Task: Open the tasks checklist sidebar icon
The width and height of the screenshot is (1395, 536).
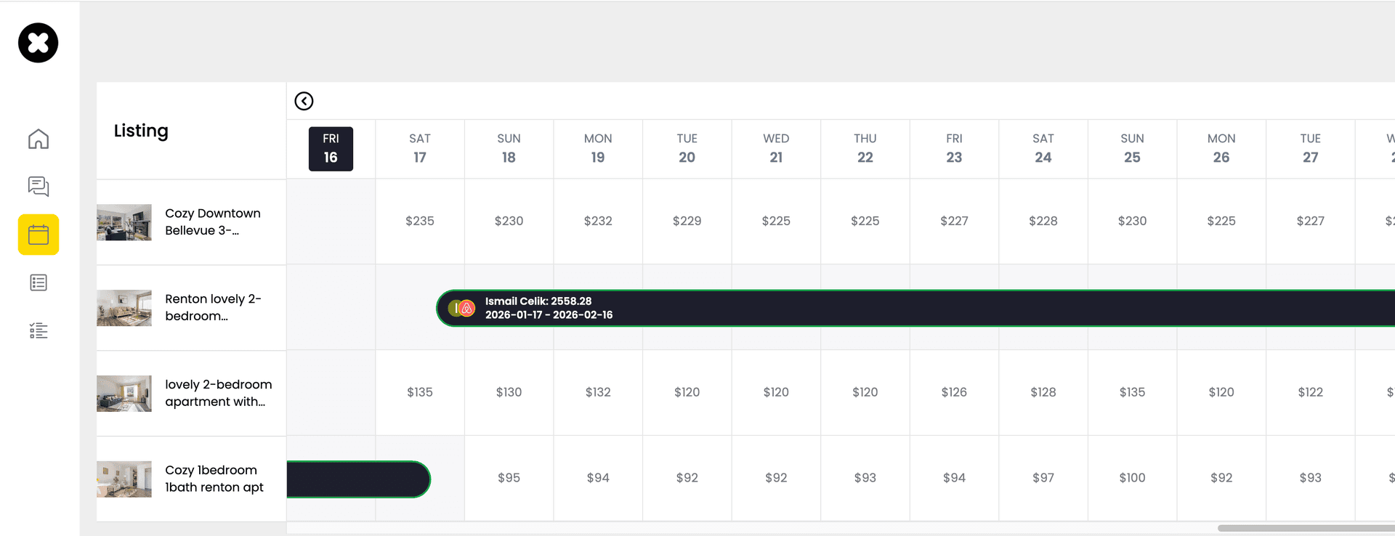Action: 39,331
